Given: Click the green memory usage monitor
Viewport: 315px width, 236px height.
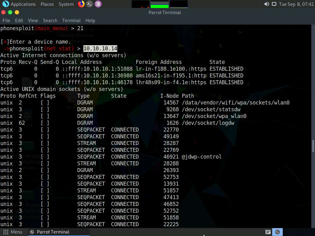Looking at the screenshot, I should [160, 4].
